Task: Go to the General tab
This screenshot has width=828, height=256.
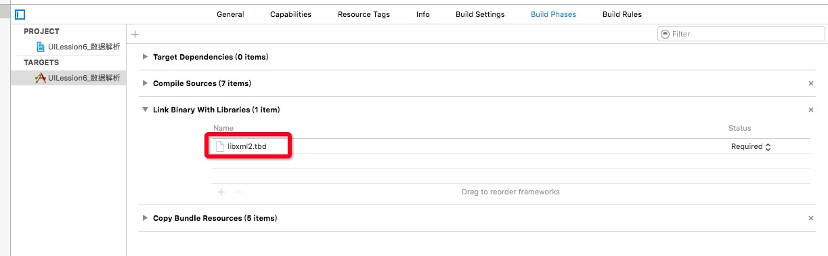Action: (230, 14)
